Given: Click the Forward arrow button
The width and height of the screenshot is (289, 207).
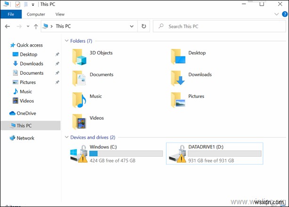Looking at the screenshot, I should [19, 26].
